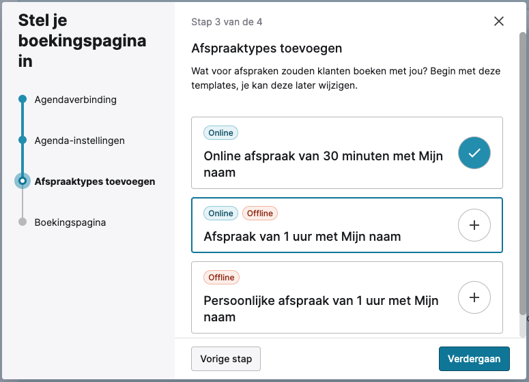529x382 pixels.
Task: Add the 'Persoonlijke afspraak' plus button
Action: [x=474, y=297]
